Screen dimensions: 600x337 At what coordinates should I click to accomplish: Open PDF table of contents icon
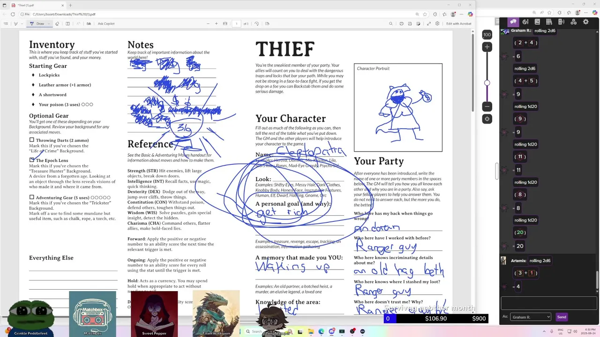click(6, 23)
